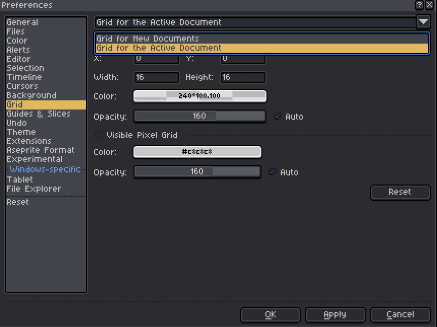This screenshot has width=437, height=327.
Task: Go to the Theme section
Action: pyautogui.click(x=21, y=132)
